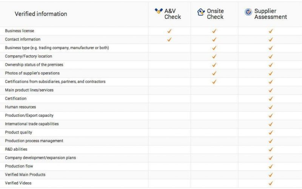Click A&V Check checkmark for Business license
302x189 pixels.
(x=169, y=31)
